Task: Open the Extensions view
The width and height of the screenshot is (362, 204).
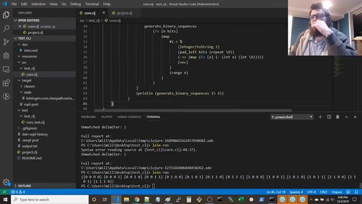Action: 6,83
